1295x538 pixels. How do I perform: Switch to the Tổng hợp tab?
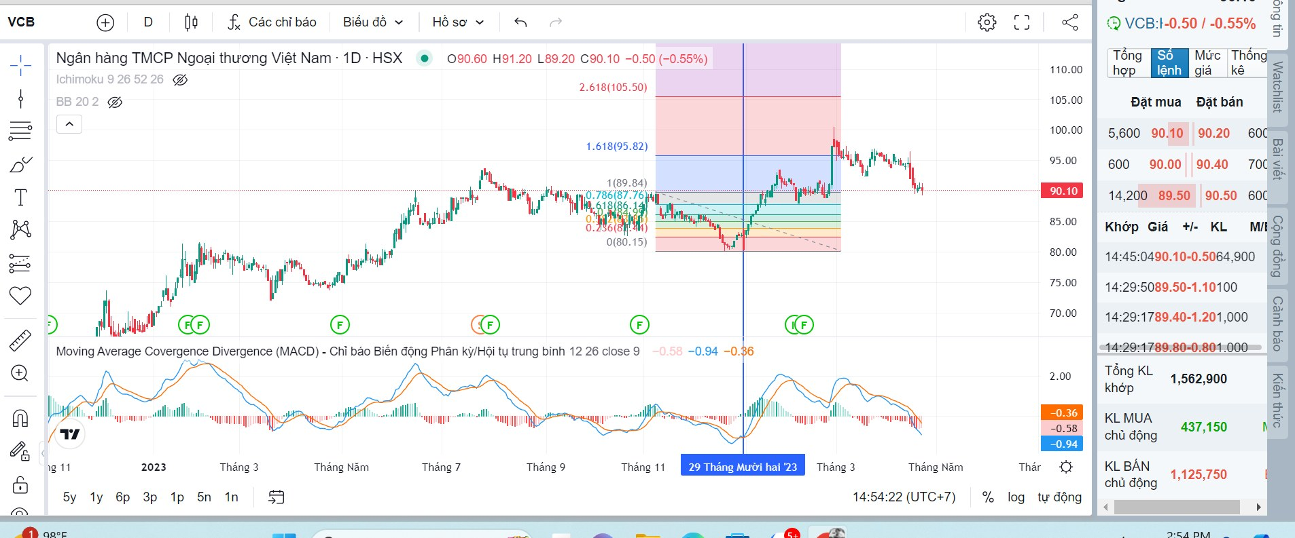1127,63
